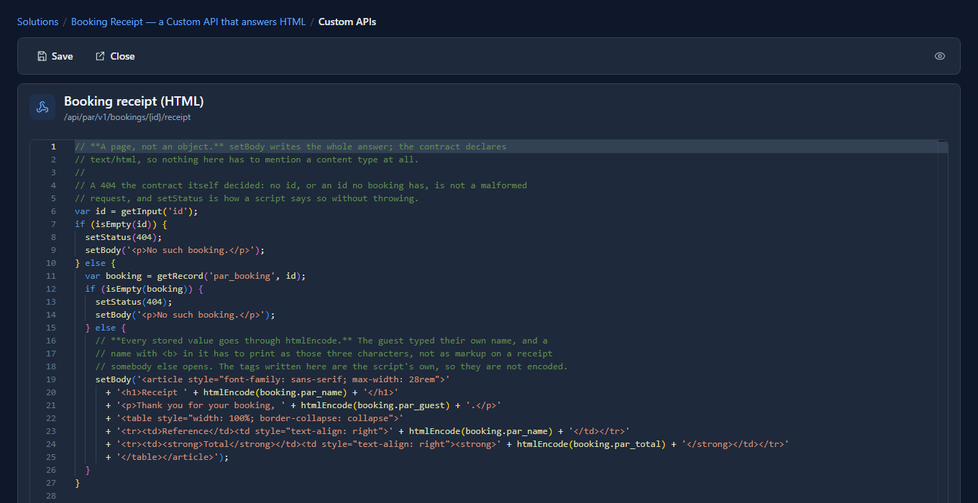The image size is (978, 503).
Task: Click the comment 'Every stored value goes through htmlEncode'
Action: tap(321, 341)
